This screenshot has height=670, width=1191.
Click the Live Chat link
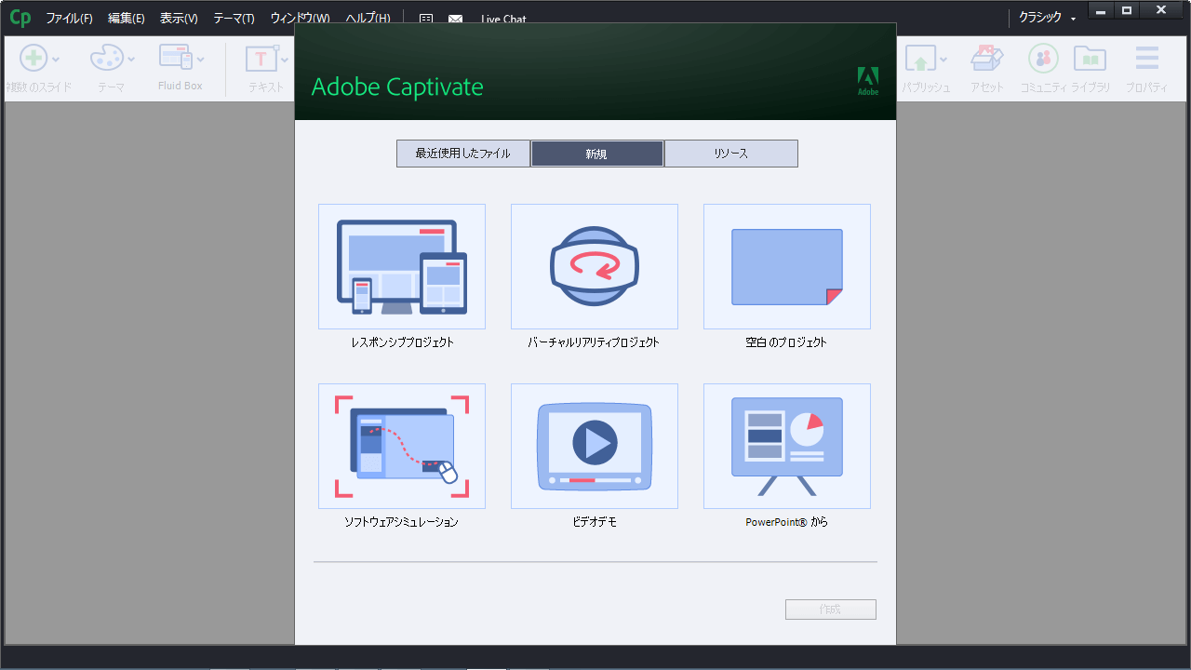click(503, 20)
